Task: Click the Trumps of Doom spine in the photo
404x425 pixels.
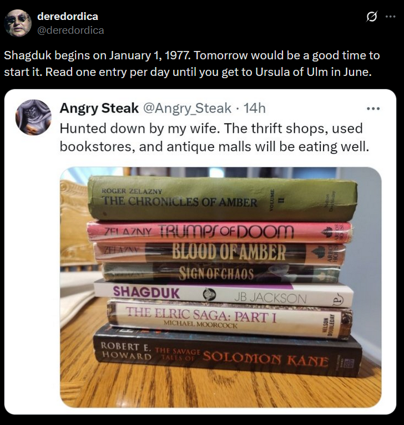Action: (219, 232)
